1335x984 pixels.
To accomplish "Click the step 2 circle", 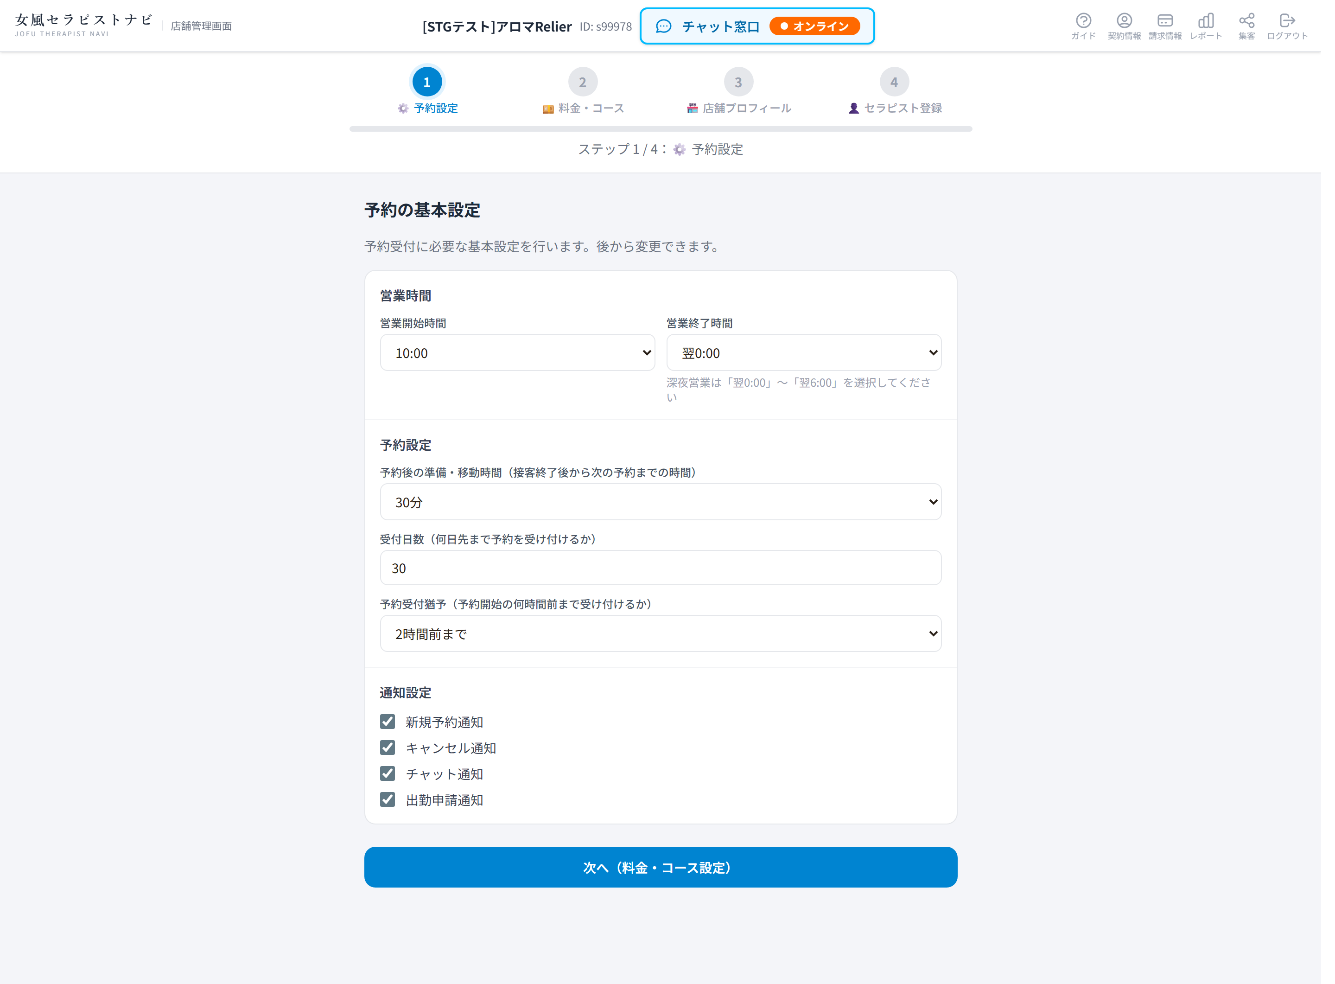I will pyautogui.click(x=583, y=82).
